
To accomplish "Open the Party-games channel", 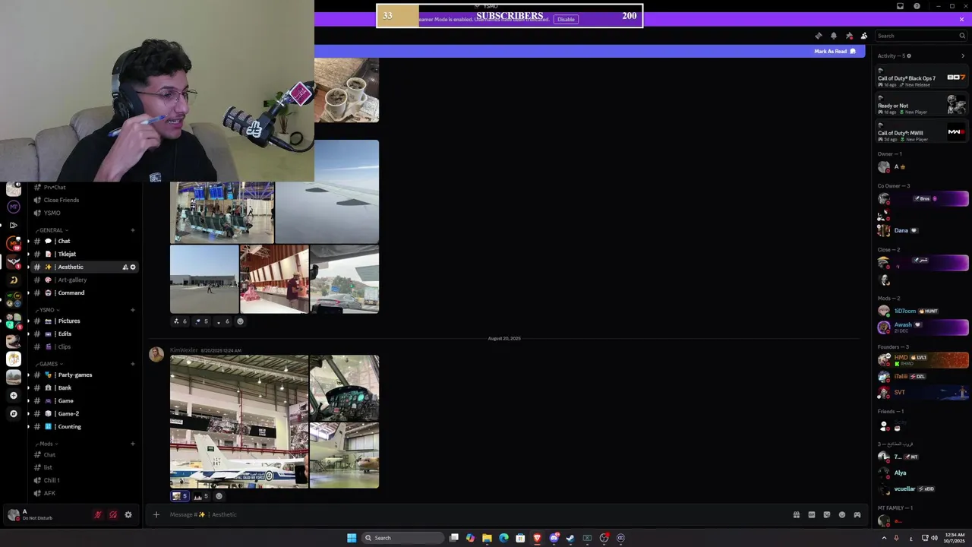I will pyautogui.click(x=84, y=375).
